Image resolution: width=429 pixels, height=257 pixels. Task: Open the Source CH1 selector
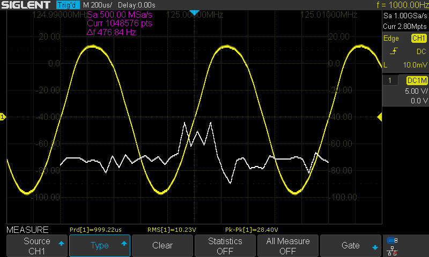pos(36,246)
